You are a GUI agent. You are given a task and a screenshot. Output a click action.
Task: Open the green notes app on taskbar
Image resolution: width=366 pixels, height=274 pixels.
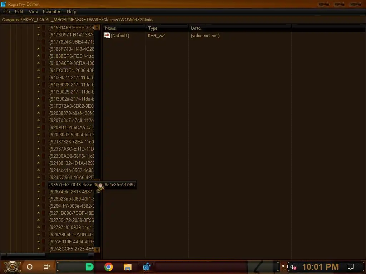(89, 267)
